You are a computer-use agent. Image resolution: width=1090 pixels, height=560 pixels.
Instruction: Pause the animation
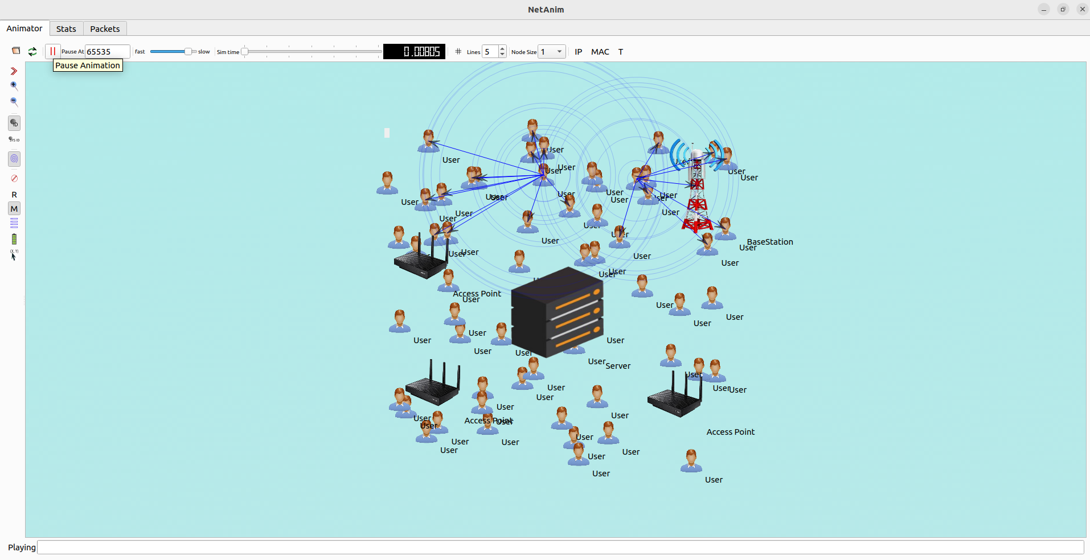[x=52, y=51]
